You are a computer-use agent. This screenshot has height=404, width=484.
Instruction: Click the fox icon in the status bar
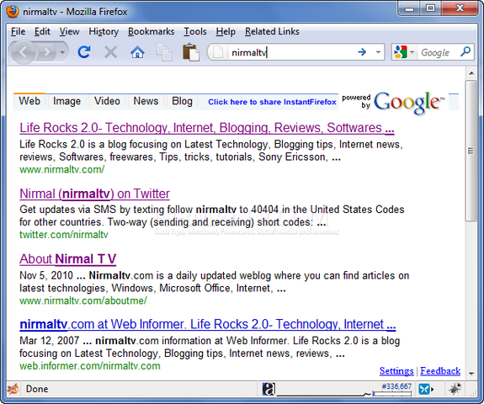(13, 389)
